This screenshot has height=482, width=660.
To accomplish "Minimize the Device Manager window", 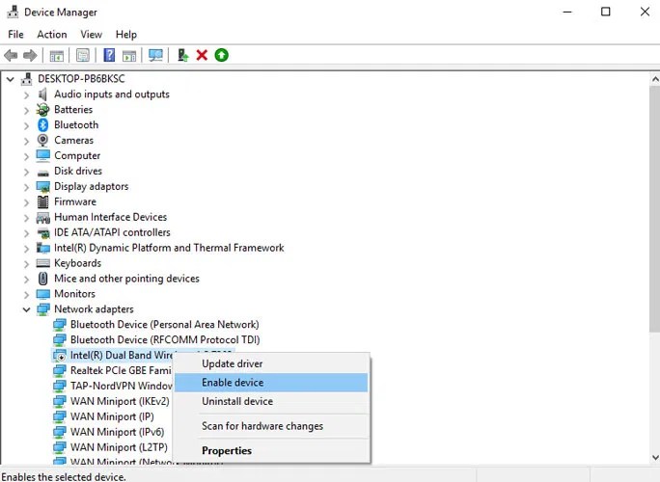I will [567, 12].
